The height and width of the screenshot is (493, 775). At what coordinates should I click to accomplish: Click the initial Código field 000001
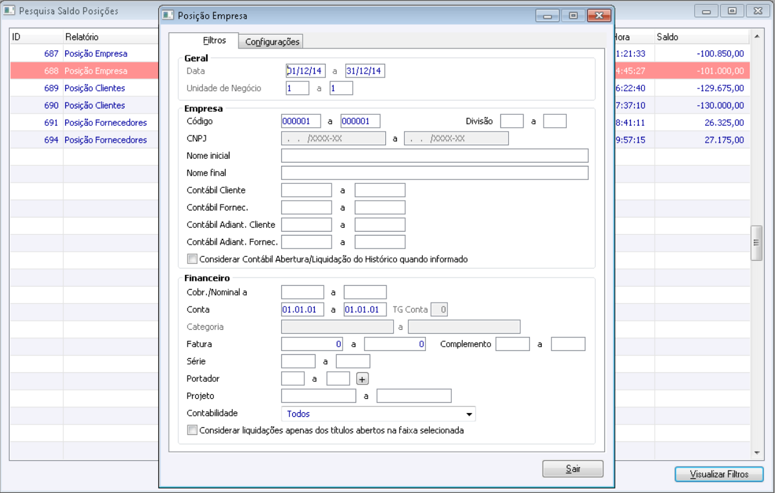click(301, 121)
